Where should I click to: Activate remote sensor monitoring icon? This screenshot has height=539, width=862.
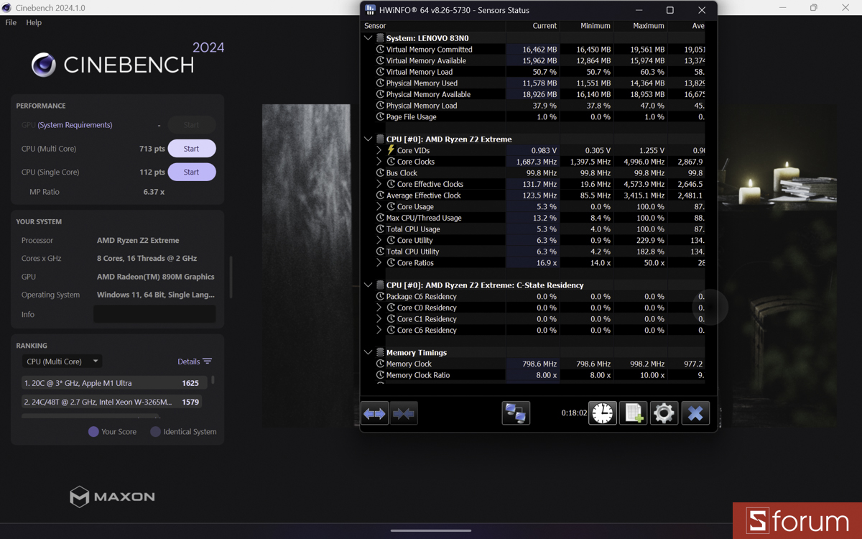[516, 413]
